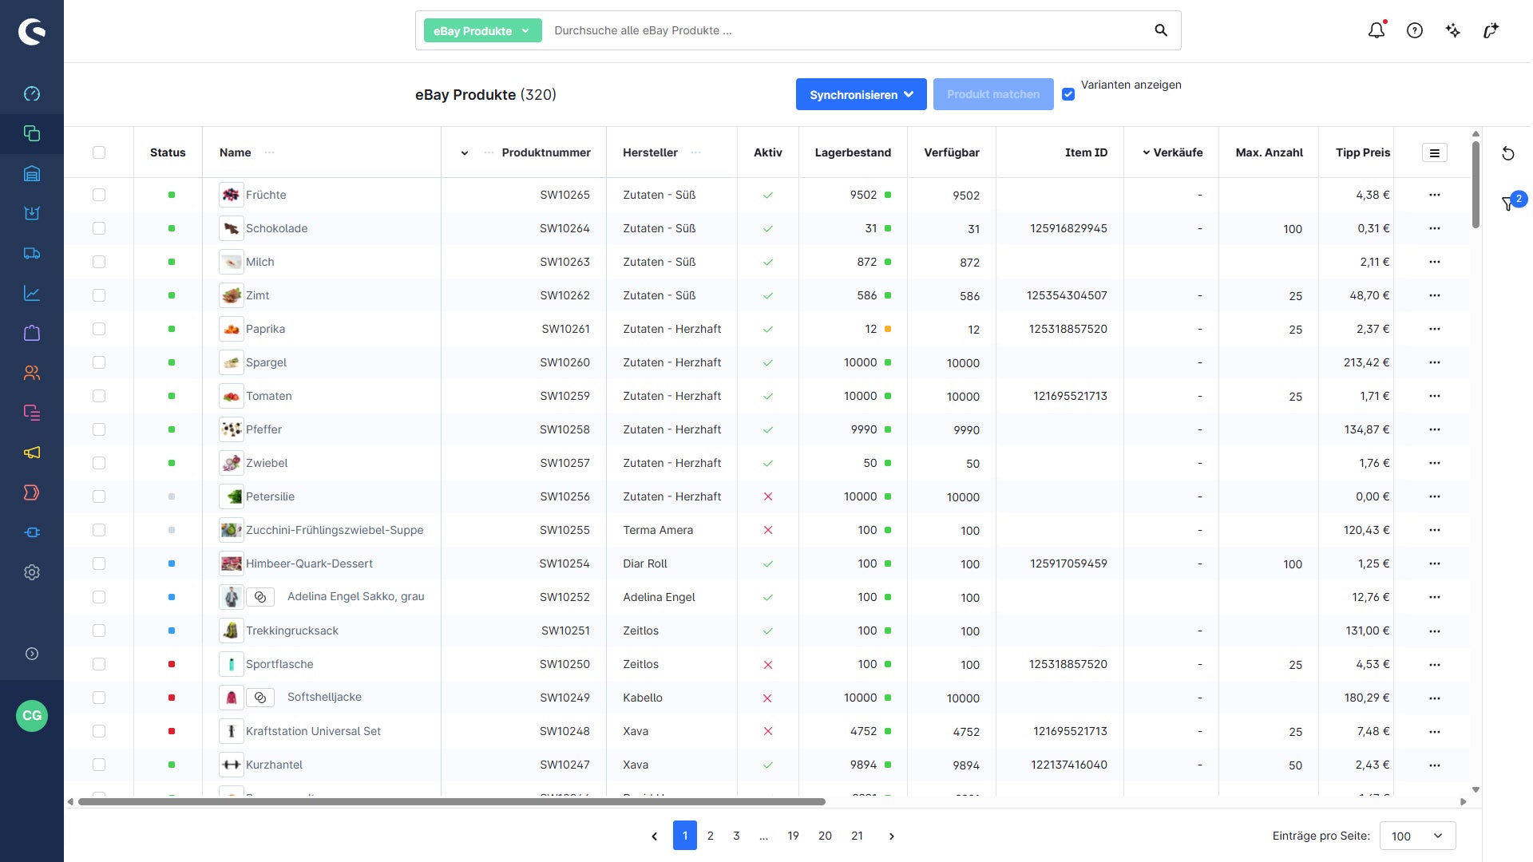Check the Petersilie row checkbox
This screenshot has height=862, width=1533.
(x=99, y=496)
